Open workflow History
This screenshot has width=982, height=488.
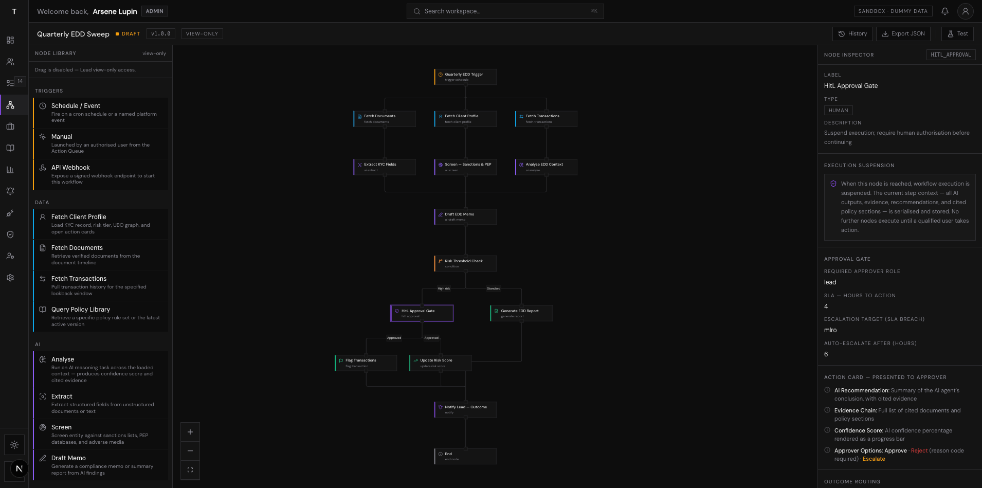pyautogui.click(x=852, y=33)
